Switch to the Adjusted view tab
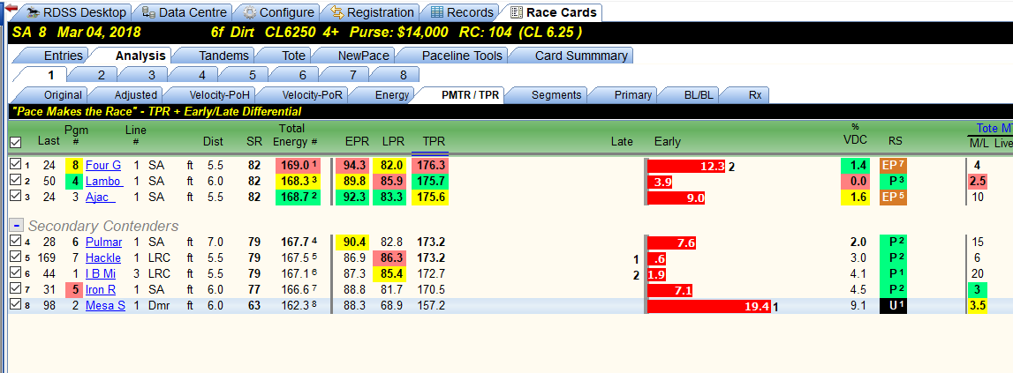 coord(129,95)
